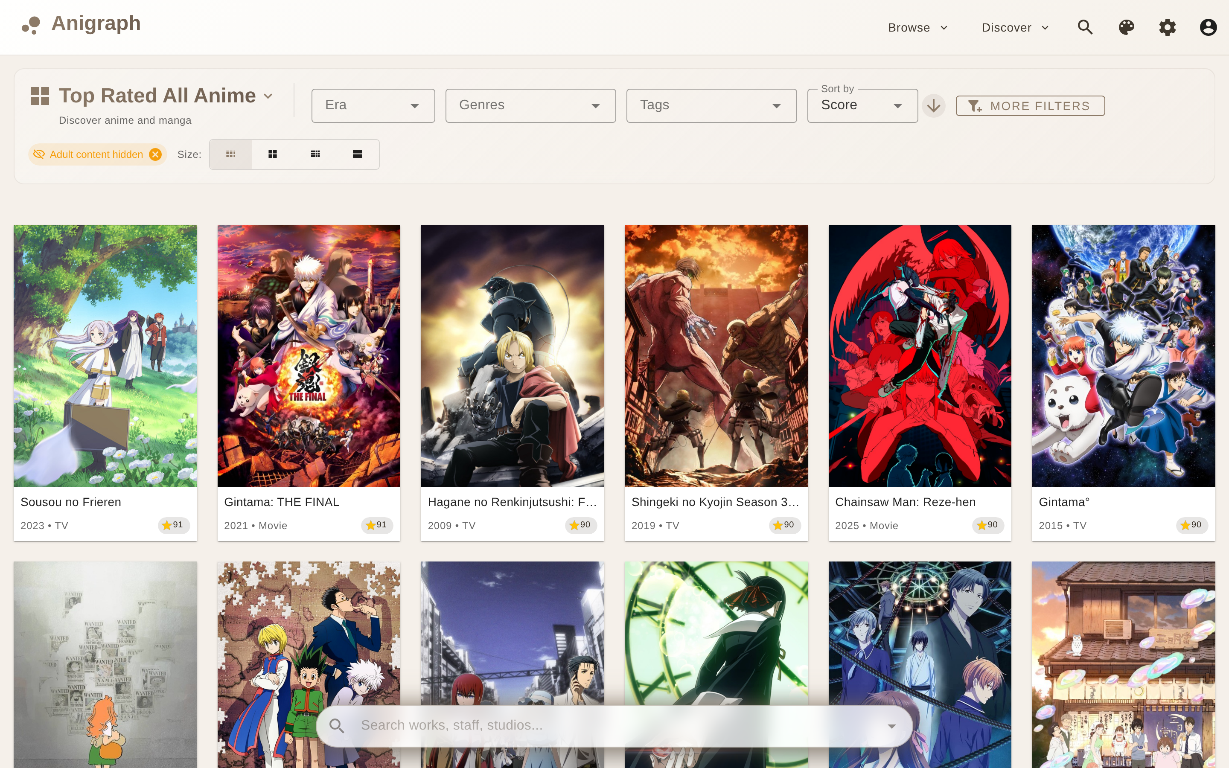The height and width of the screenshot is (768, 1229).
Task: Open the Browse menu
Action: pyautogui.click(x=917, y=28)
